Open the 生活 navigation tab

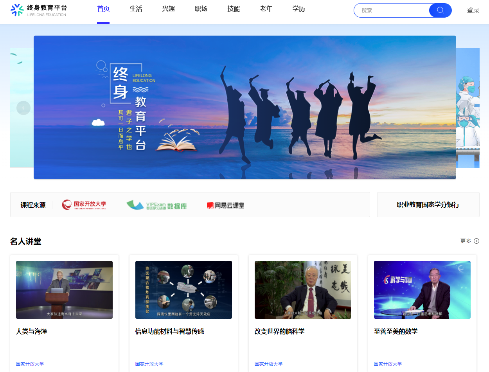click(x=136, y=9)
